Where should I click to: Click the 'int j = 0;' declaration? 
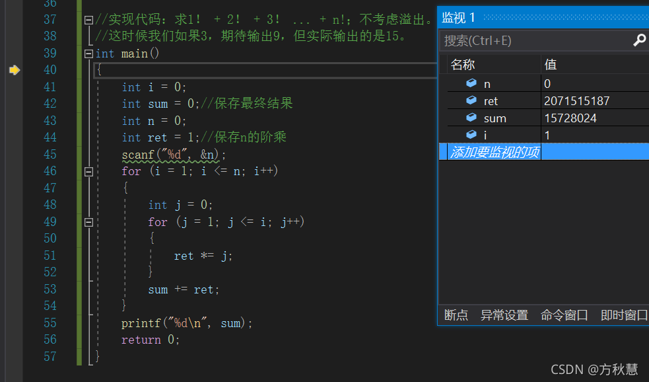click(180, 205)
